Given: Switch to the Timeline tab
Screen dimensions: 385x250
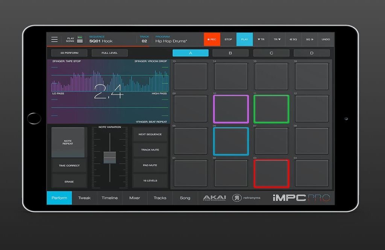Looking at the screenshot, I should pyautogui.click(x=109, y=198).
